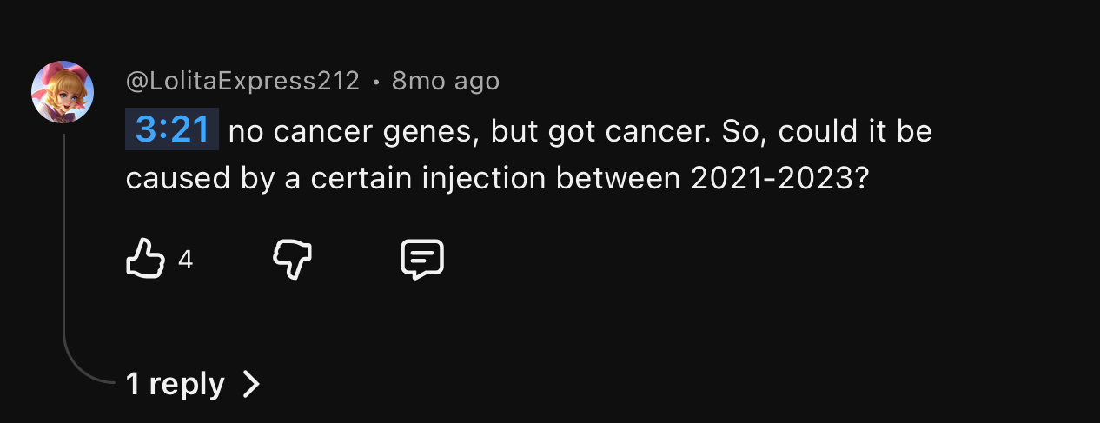
Task: Expand the "1 reply" thread
Action: click(176, 383)
